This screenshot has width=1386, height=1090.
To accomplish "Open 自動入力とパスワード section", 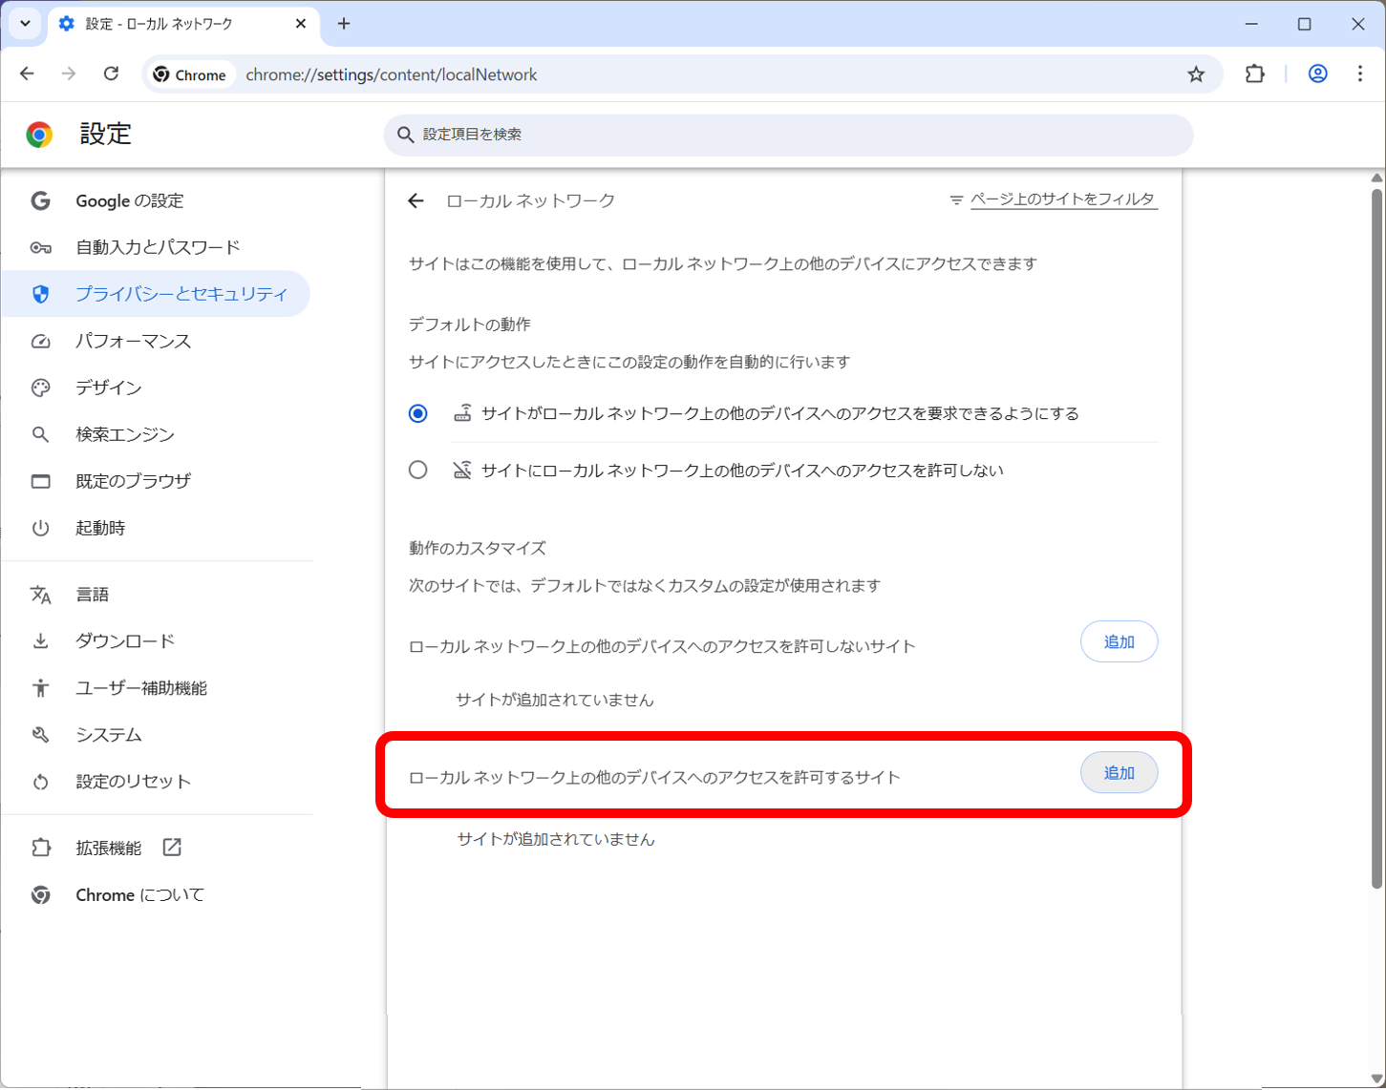I will coord(158,247).
